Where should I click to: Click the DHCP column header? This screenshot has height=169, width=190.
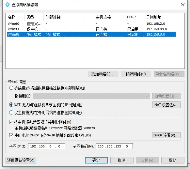coord(135,17)
